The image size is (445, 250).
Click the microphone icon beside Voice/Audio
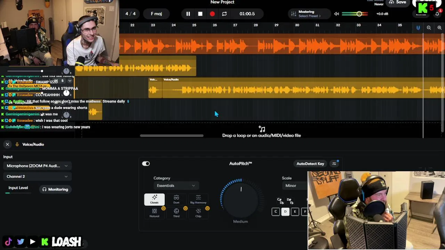click(x=17, y=144)
